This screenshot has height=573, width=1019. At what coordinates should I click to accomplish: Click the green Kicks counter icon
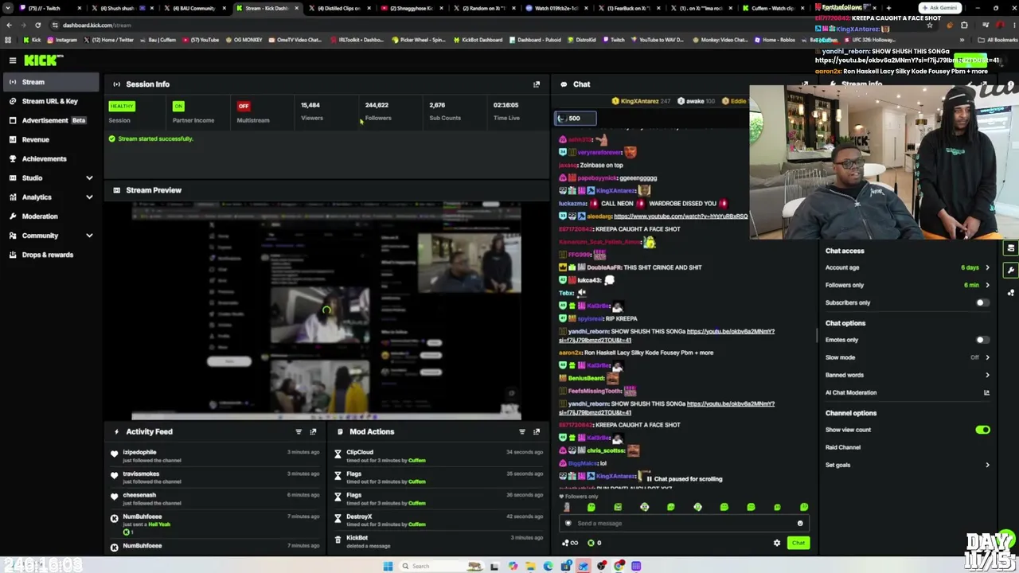591,543
